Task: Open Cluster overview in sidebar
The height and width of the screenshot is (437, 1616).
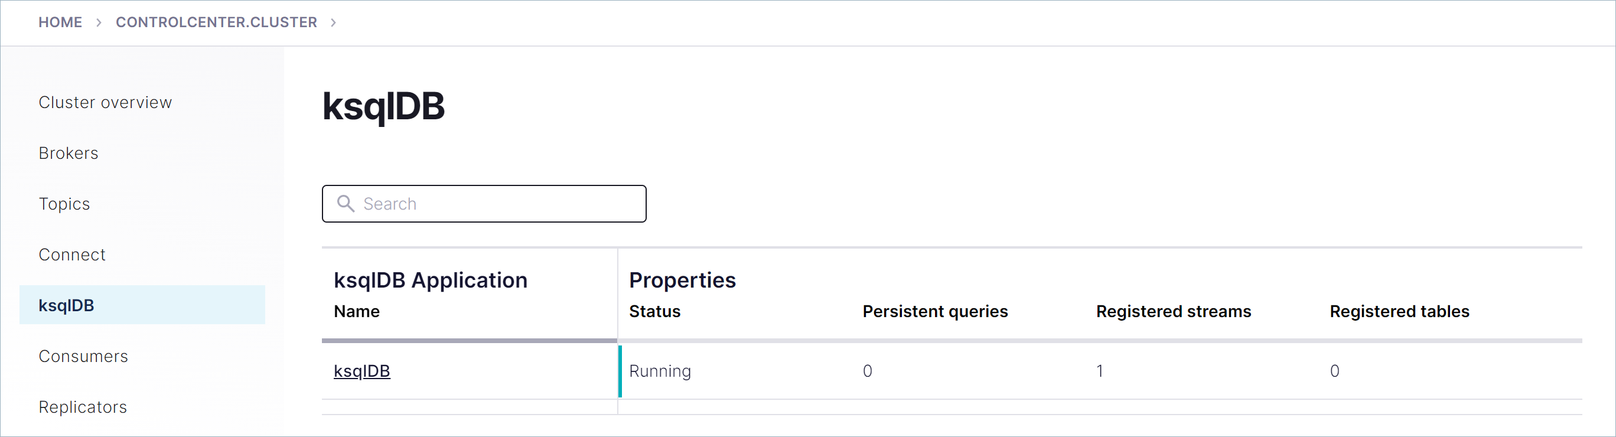Action: click(105, 102)
